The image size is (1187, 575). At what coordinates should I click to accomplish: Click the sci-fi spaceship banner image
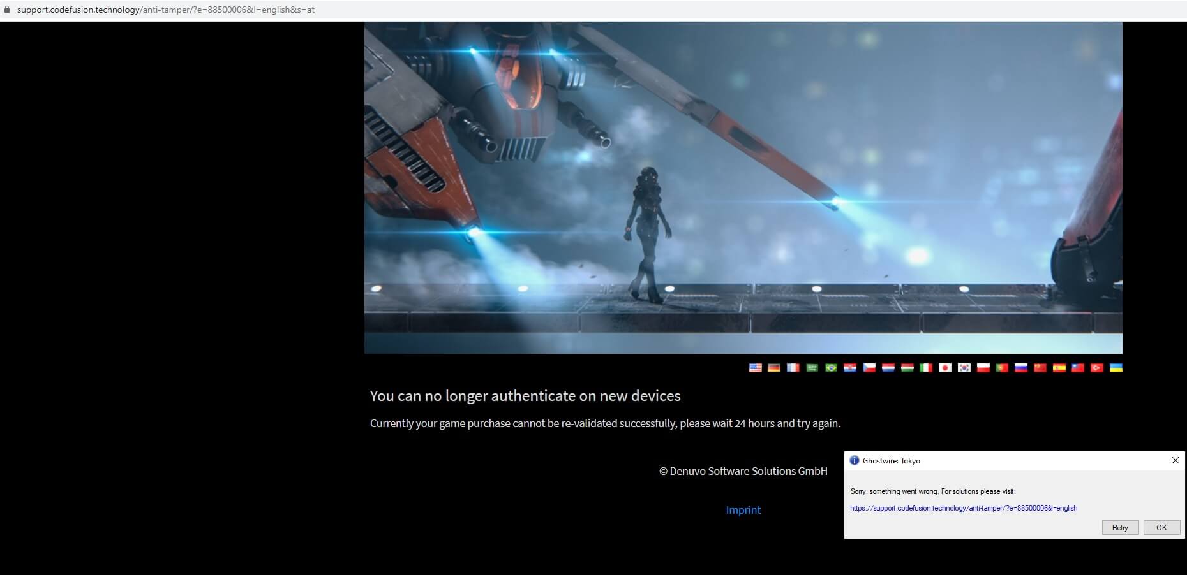point(743,187)
